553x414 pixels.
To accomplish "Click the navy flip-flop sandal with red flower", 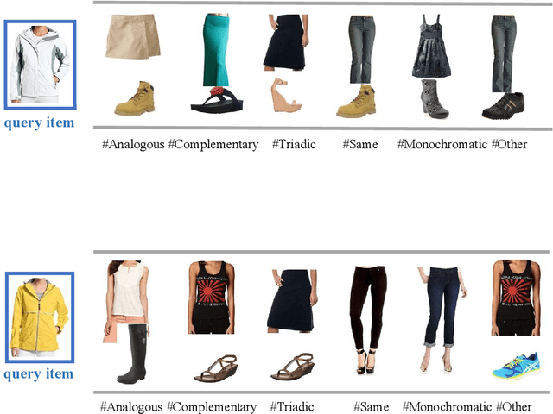I will 217,100.
